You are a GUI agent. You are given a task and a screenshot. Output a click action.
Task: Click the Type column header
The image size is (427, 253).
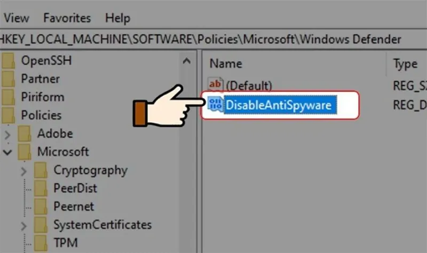(x=405, y=64)
